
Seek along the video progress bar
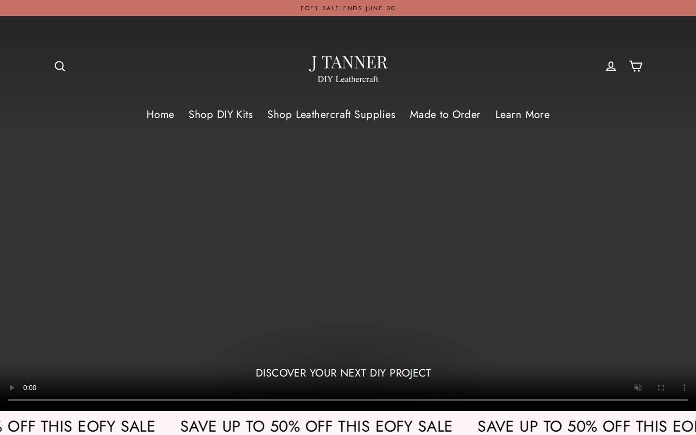[x=348, y=400]
